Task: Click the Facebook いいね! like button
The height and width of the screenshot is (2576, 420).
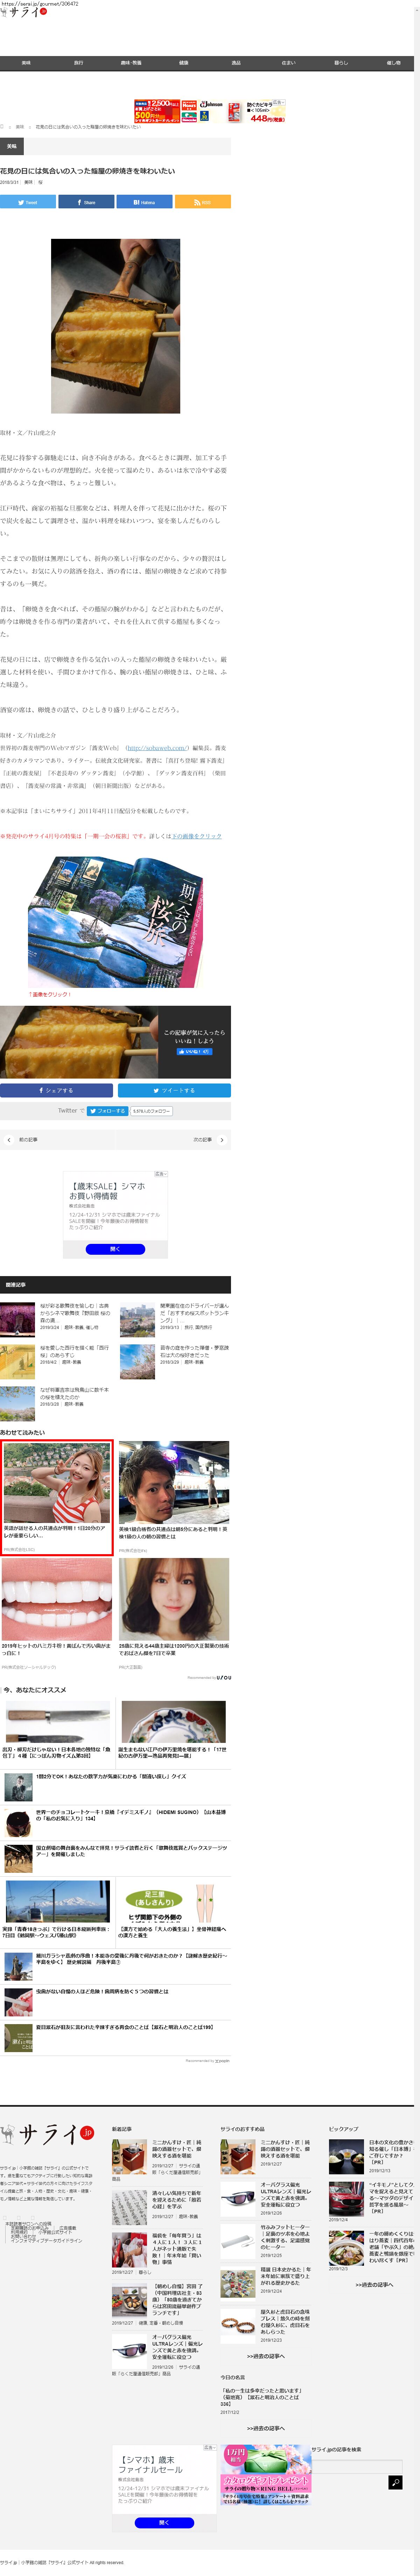Action: (x=194, y=1051)
